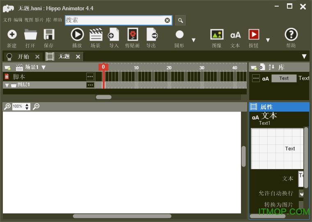The height and width of the screenshot is (222, 312).
Task: Click frame 10 on timeline ruler
Action: (136, 68)
